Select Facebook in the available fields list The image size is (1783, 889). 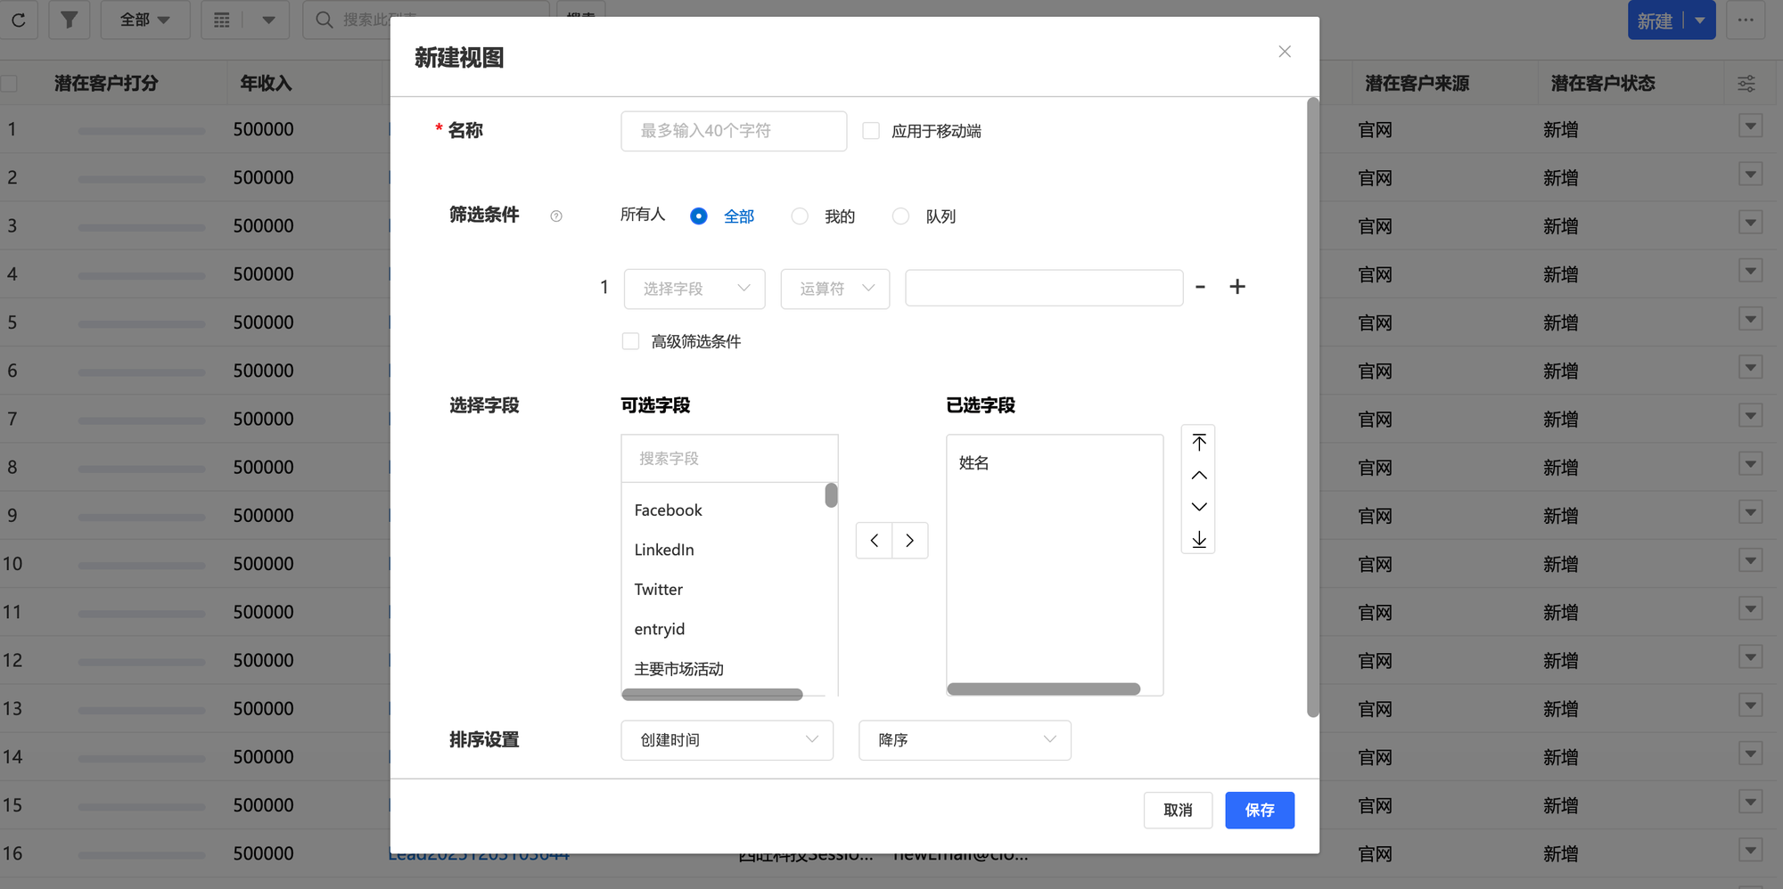tap(669, 510)
